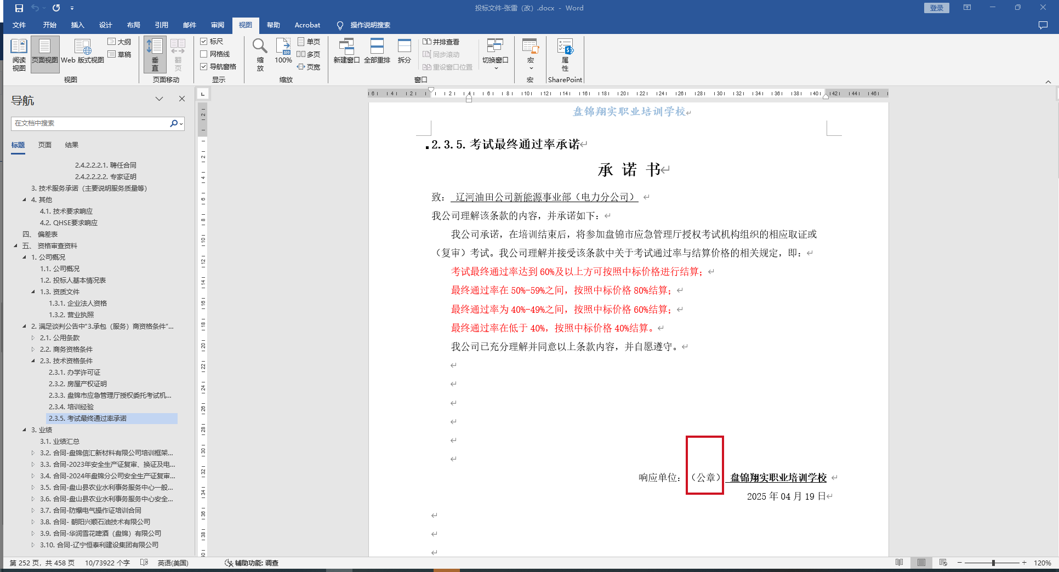Viewport: 1059px width, 572px height.
Task: Select 垂直 vertical page movement
Action: (x=155, y=55)
